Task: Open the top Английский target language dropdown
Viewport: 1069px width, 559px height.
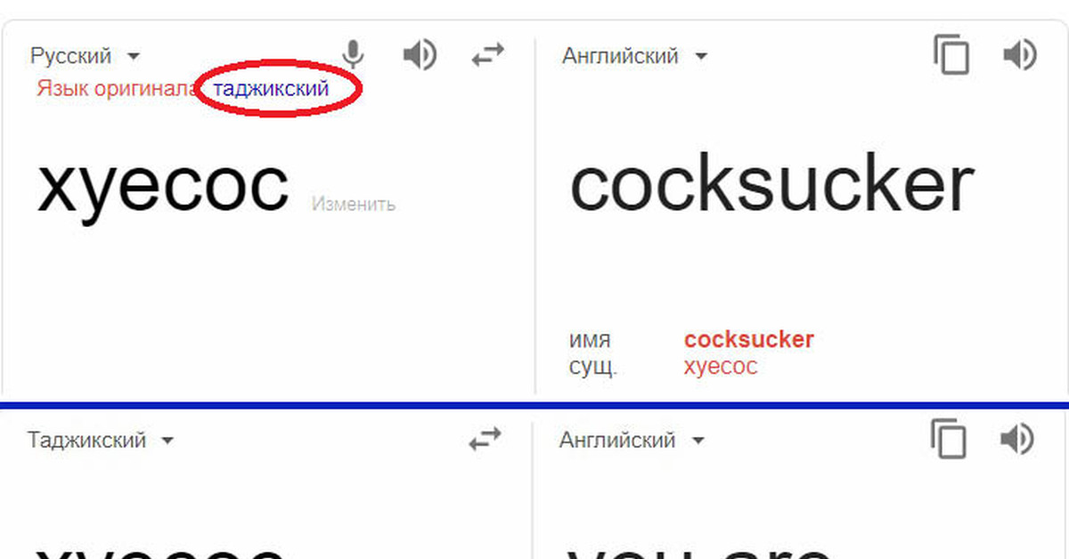Action: click(x=634, y=56)
